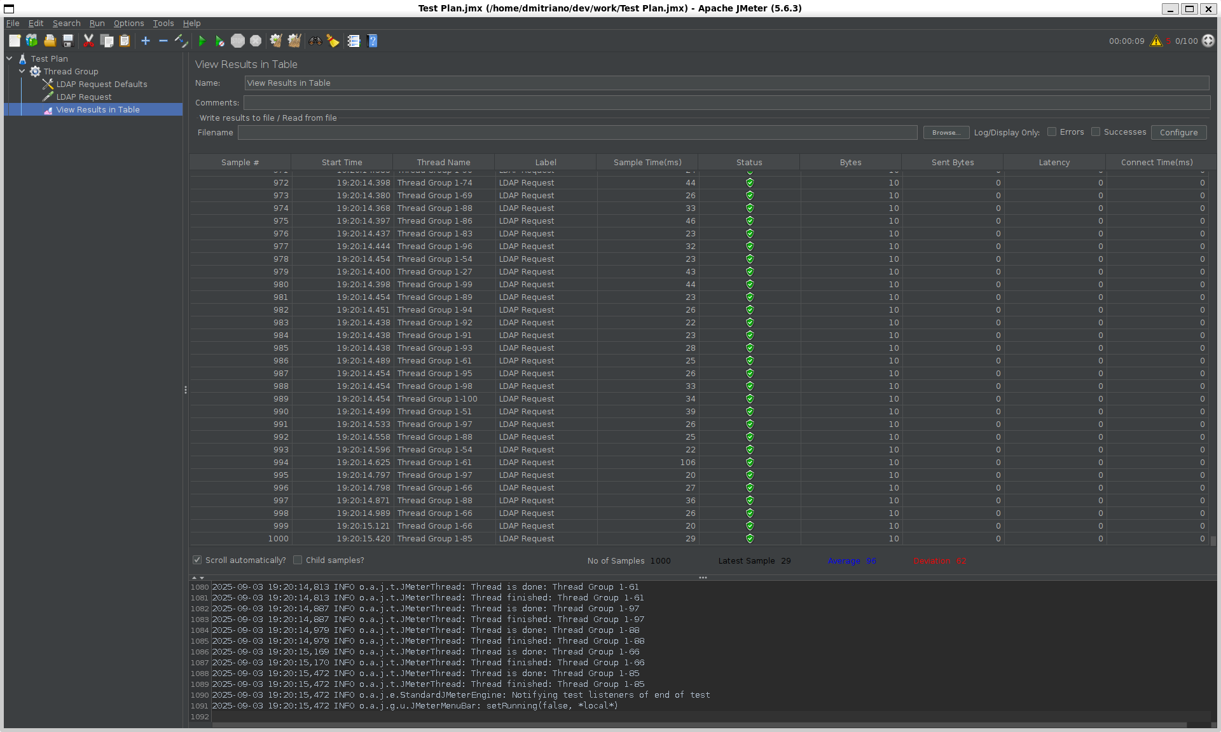The width and height of the screenshot is (1221, 732).
Task: Select LDAP Request sampler in tree
Action: pyautogui.click(x=83, y=97)
